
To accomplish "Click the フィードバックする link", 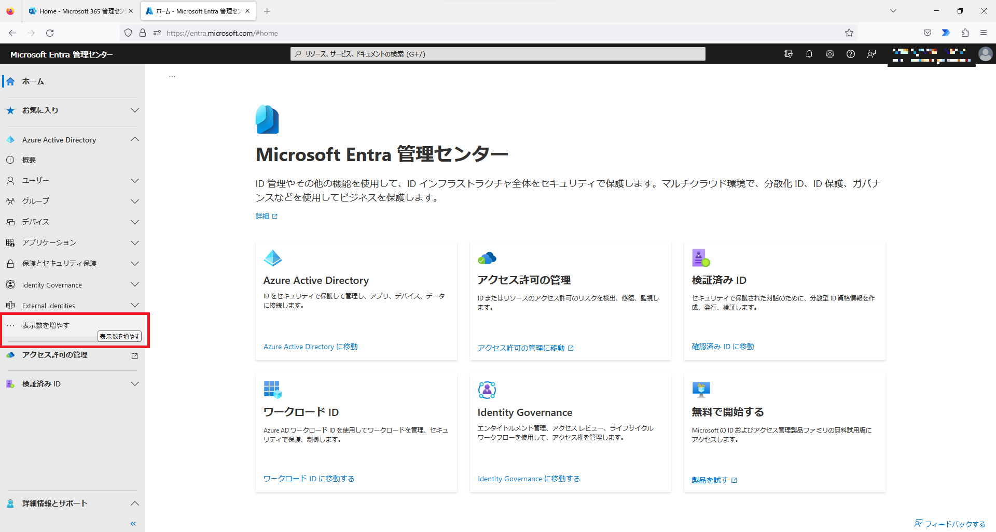I will point(950,524).
